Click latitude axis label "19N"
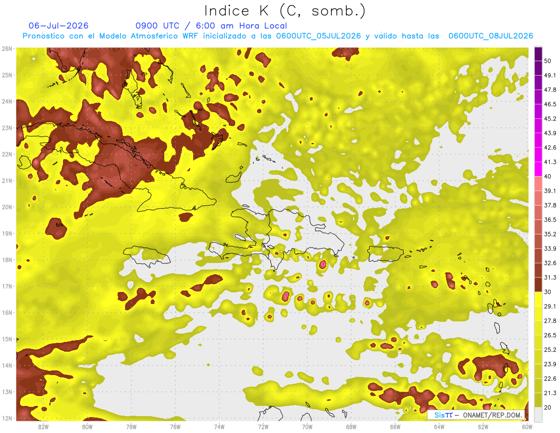Image resolution: width=560 pixels, height=433 pixels. [x=7, y=234]
